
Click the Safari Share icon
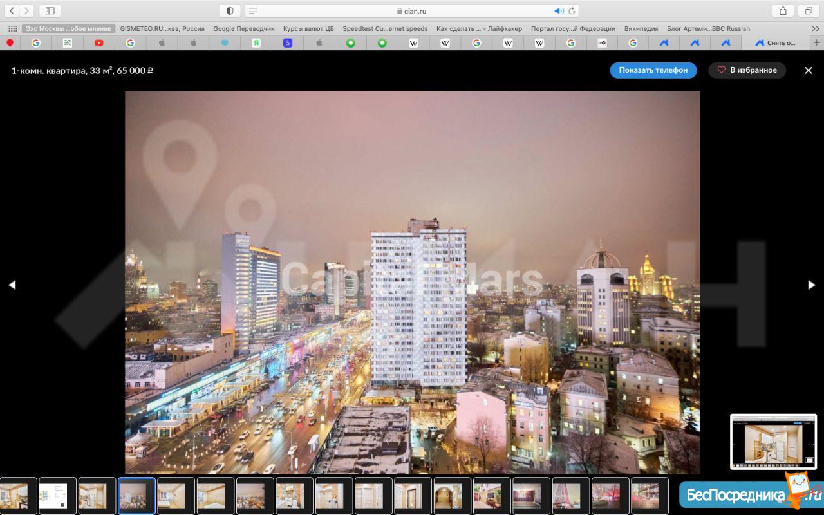tap(783, 11)
